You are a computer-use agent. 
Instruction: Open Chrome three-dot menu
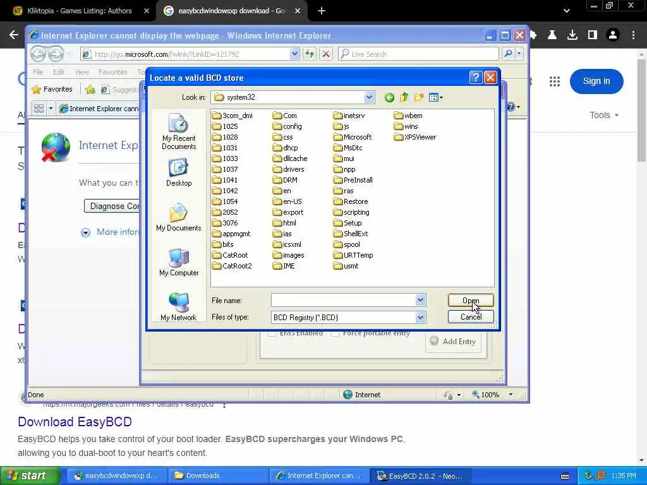tap(633, 35)
